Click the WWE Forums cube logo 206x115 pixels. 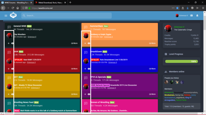(13, 15)
